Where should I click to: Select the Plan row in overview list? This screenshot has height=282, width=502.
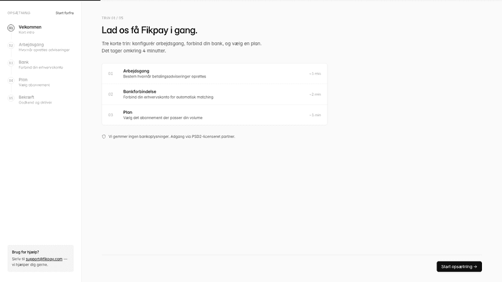point(215,115)
